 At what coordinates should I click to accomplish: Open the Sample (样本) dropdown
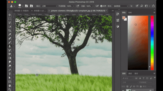120,6
